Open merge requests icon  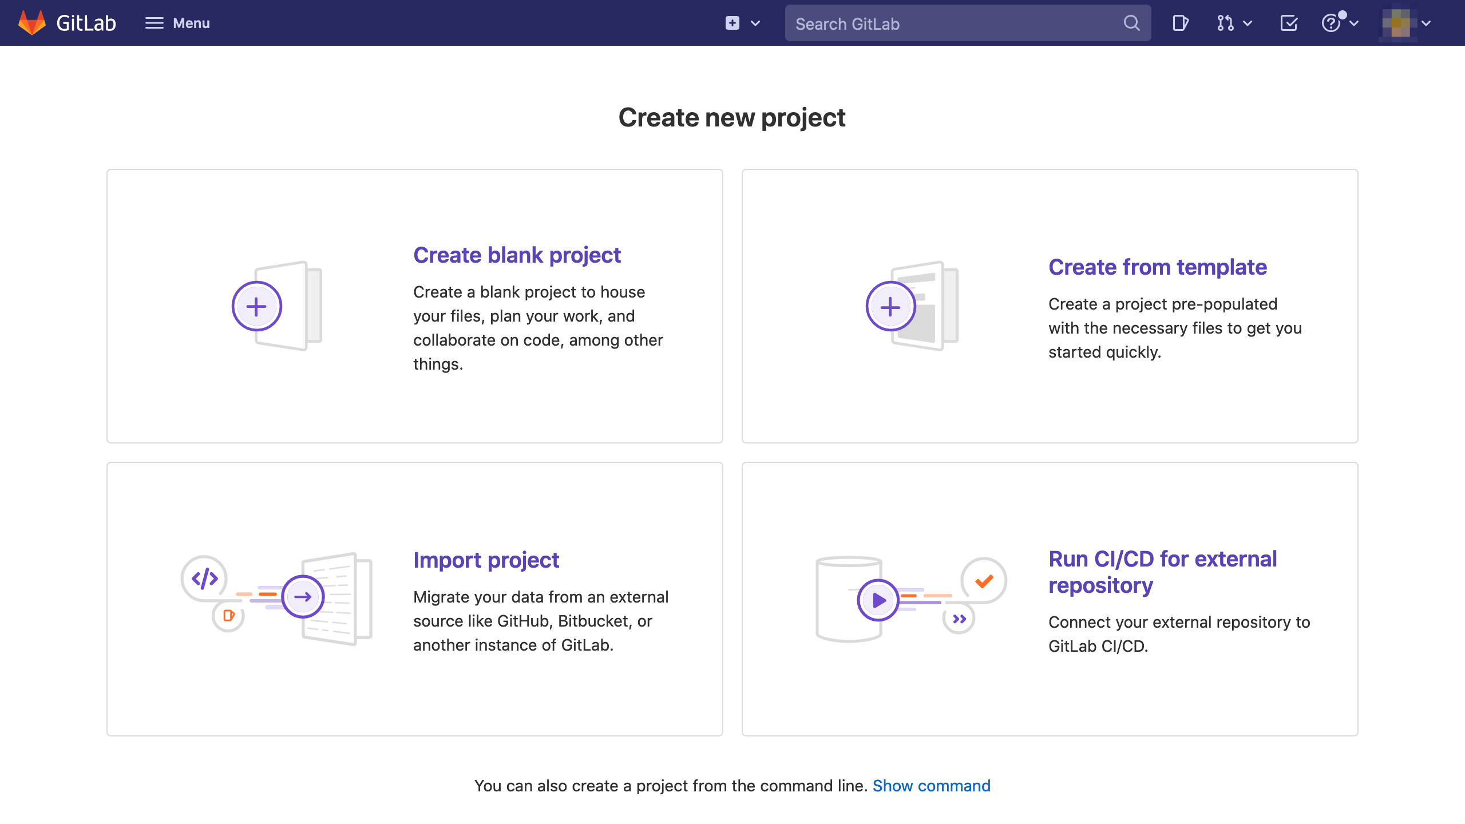coord(1225,23)
